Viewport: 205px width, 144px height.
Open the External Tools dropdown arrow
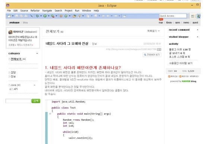click(56, 16)
